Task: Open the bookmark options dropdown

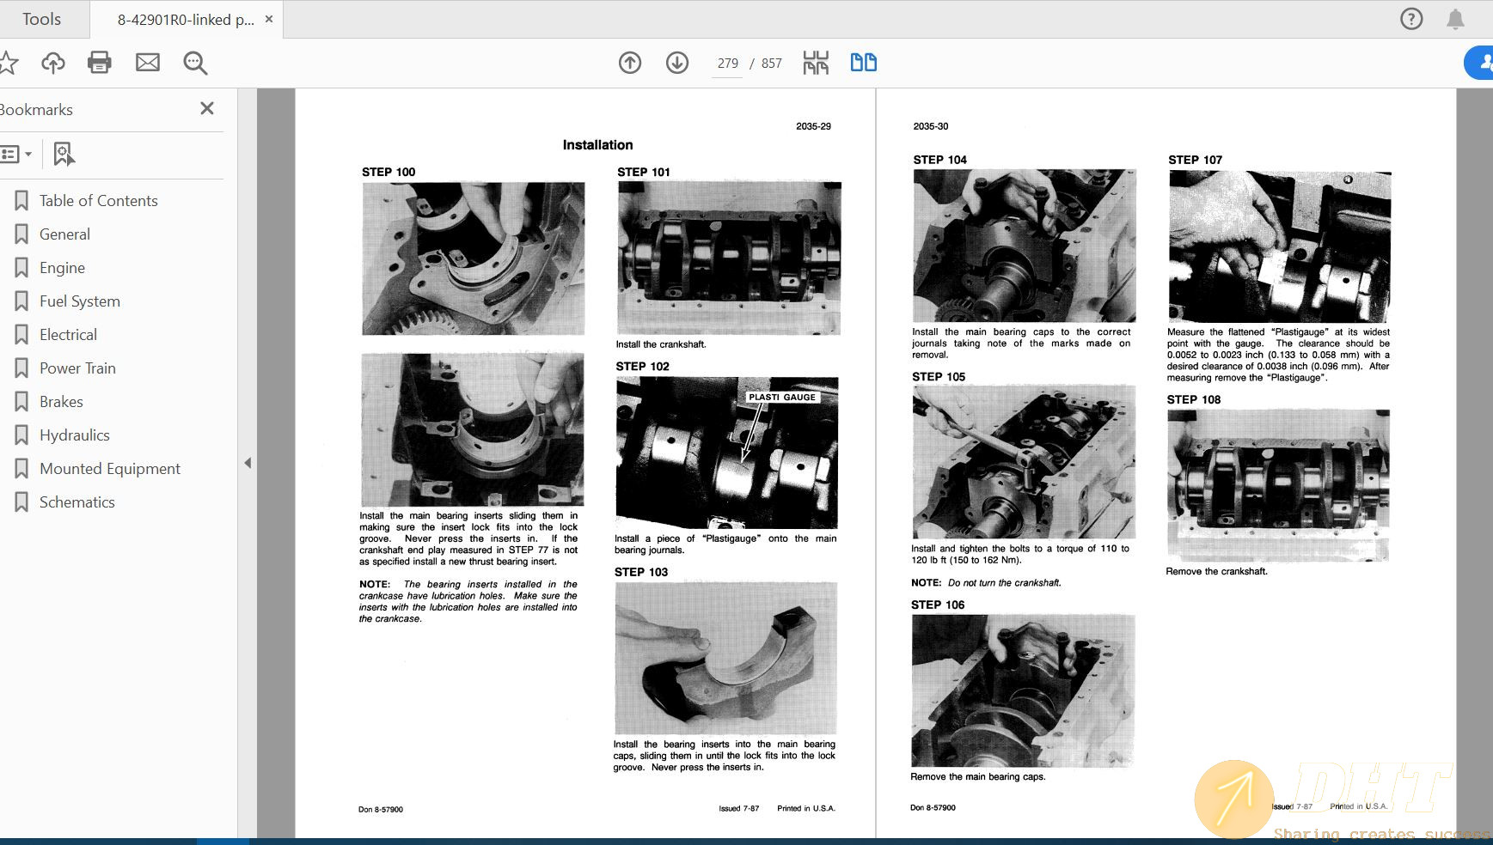Action: [16, 155]
